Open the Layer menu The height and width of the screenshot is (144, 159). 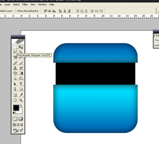coord(7,5)
